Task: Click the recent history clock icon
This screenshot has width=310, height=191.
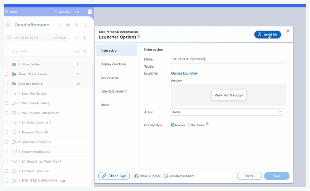Action: click(77, 51)
